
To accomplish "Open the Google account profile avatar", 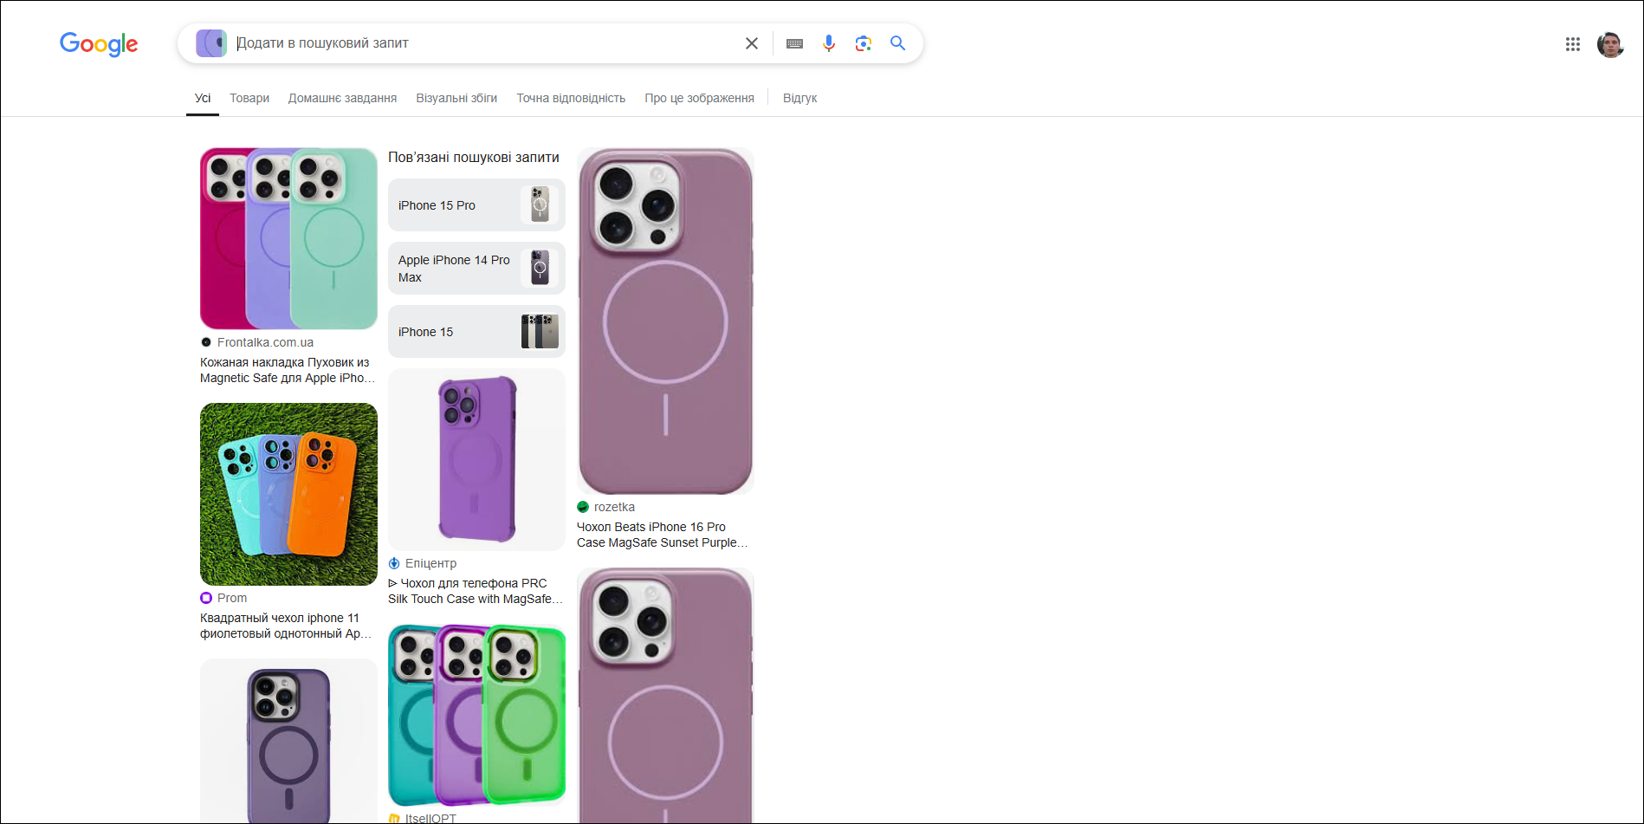I will click(x=1609, y=44).
